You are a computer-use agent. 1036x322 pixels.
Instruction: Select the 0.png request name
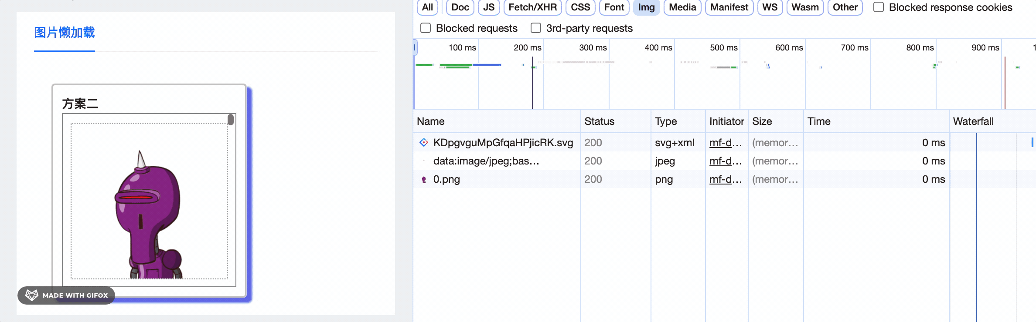446,179
